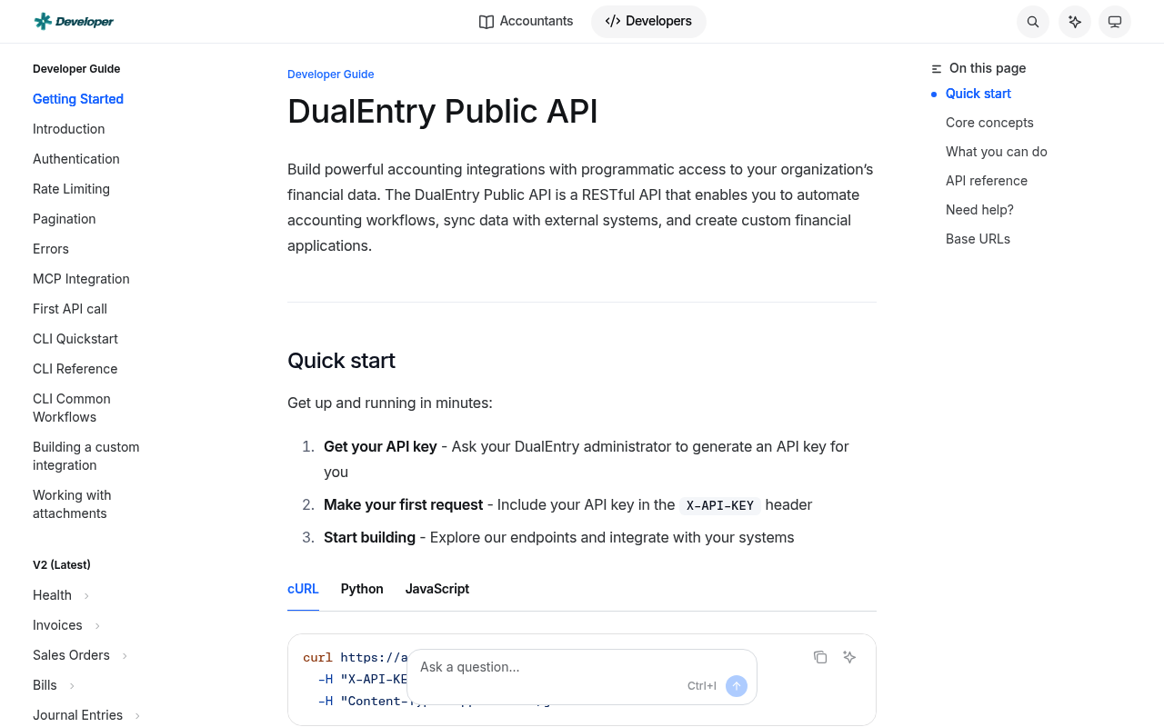Jump to Need help? section
This screenshot has width=1164, height=727.
click(x=979, y=210)
